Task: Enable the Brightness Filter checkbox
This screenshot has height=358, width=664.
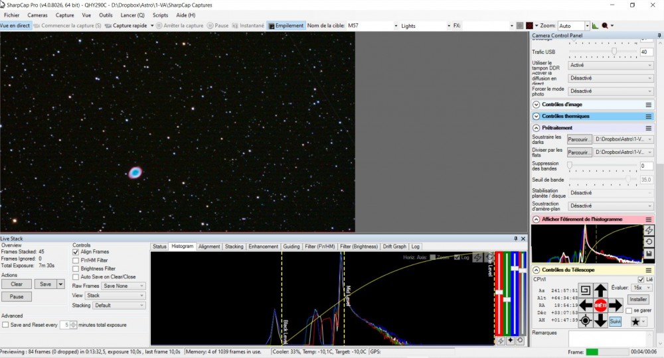Action: pos(76,268)
